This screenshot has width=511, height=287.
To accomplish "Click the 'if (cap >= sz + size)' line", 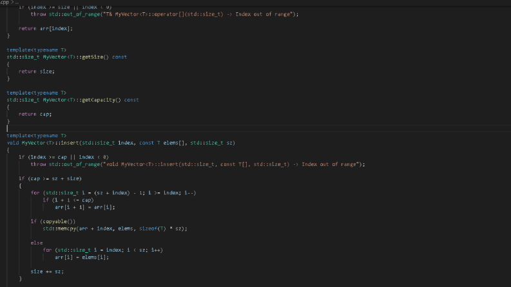I will [x=50, y=179].
